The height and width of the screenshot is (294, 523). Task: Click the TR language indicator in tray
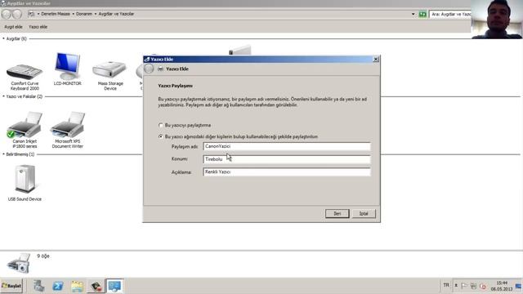[446, 285]
